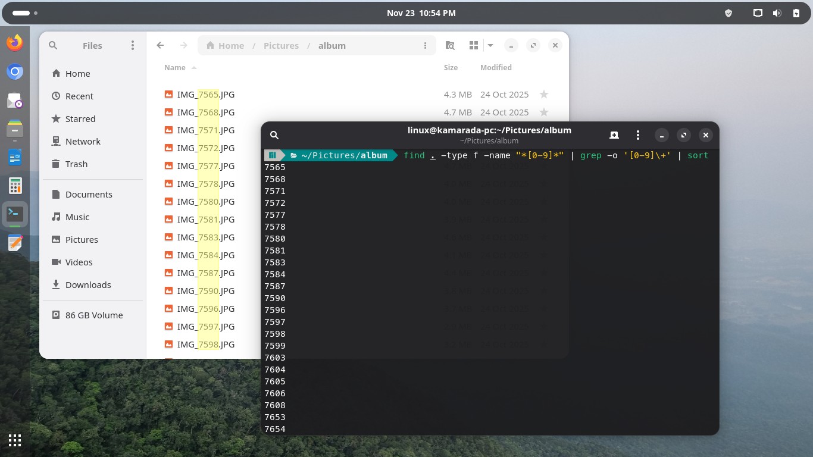Screen dimensions: 813x457
Task: Open Trash from the sidebar
Action: coord(76,164)
